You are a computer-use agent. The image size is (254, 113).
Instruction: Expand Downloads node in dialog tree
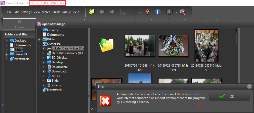point(44,71)
